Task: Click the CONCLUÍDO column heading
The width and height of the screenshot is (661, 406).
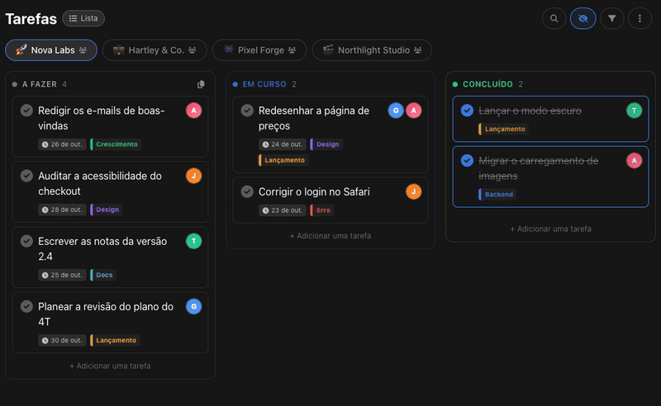Action: [487, 84]
